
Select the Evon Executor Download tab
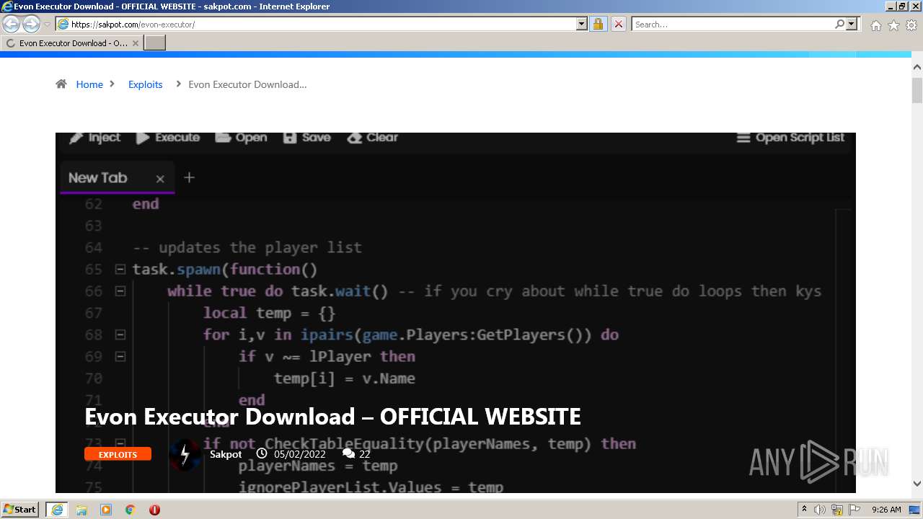[x=72, y=43]
